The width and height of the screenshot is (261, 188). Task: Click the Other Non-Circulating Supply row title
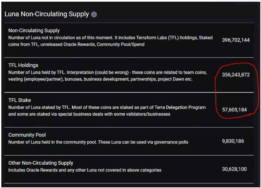41,163
